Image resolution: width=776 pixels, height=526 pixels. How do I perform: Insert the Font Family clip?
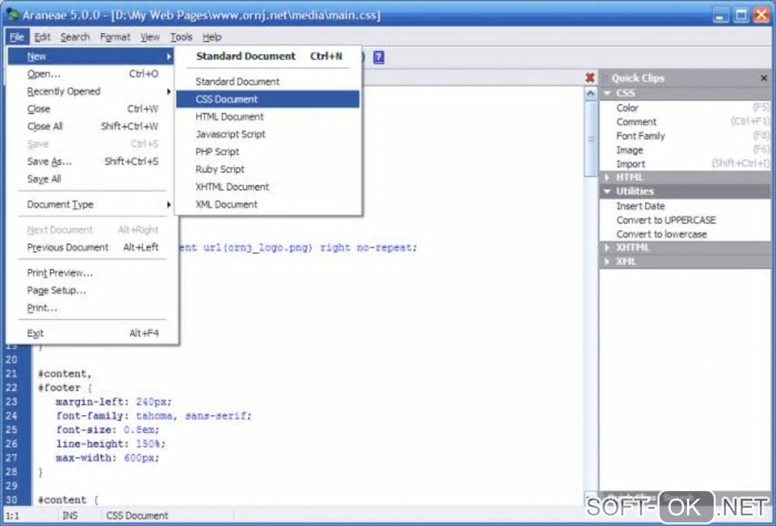pos(685,136)
